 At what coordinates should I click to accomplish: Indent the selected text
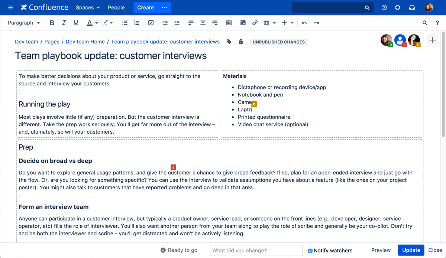[x=177, y=23]
